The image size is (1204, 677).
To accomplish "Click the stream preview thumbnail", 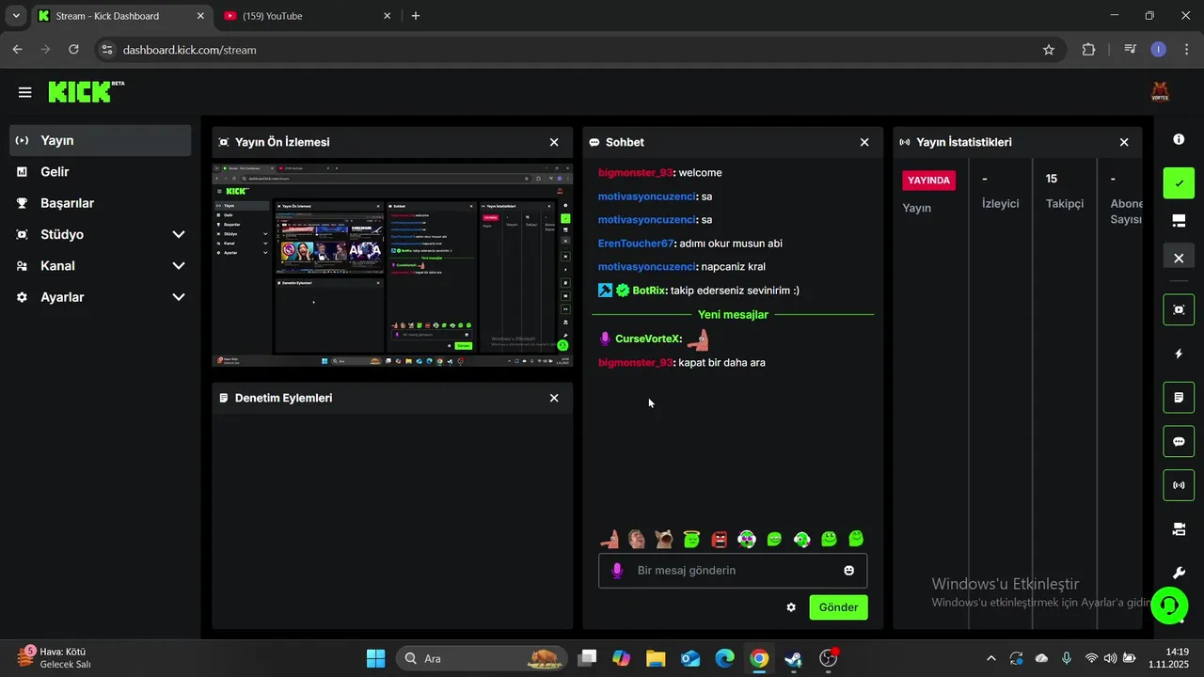I will 392,266.
